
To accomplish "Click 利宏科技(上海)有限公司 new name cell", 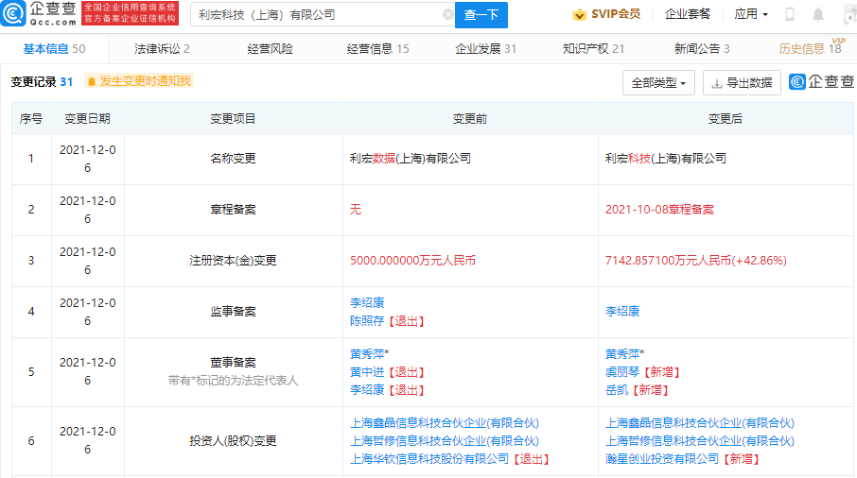I will tap(666, 159).
